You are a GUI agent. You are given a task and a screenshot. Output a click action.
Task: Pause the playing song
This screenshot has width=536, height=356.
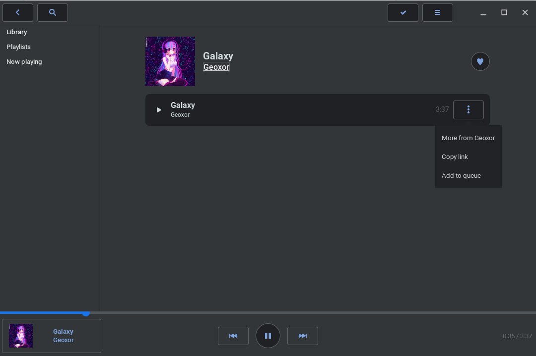268,336
